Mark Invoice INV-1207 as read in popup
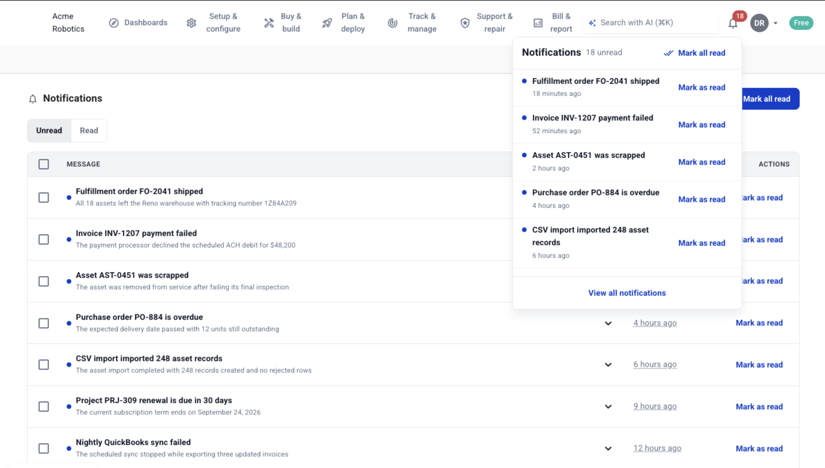The image size is (825, 468). tap(702, 125)
